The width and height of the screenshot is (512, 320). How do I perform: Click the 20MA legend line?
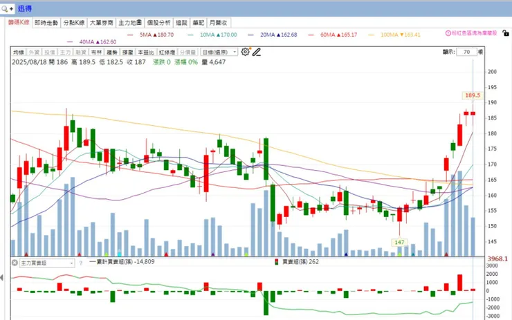point(273,35)
